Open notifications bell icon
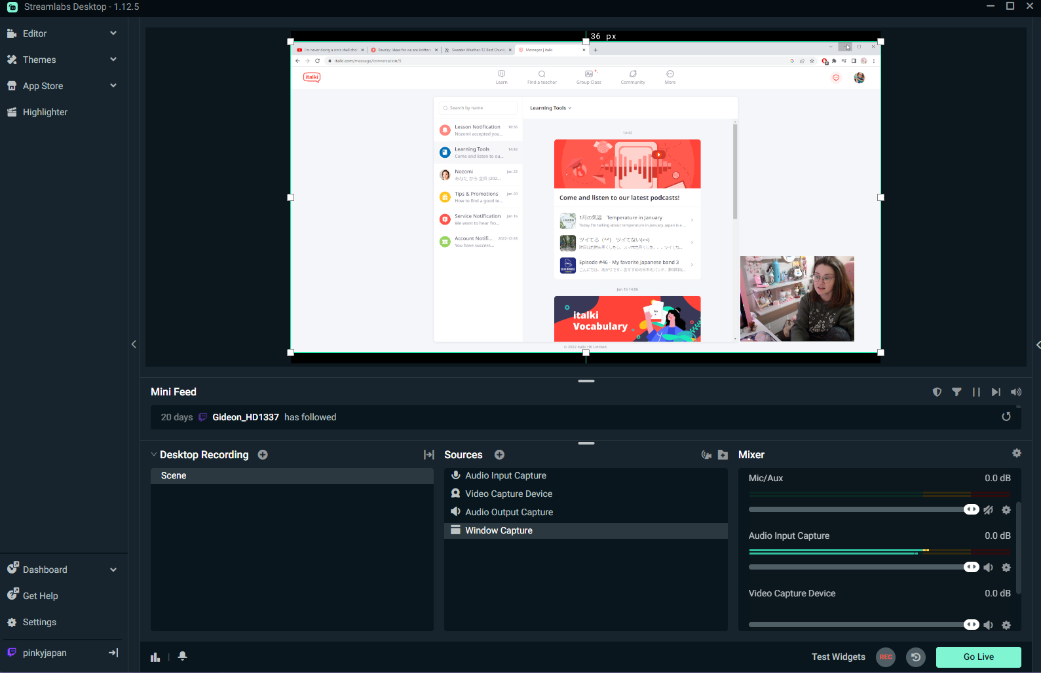1041x673 pixels. point(183,656)
